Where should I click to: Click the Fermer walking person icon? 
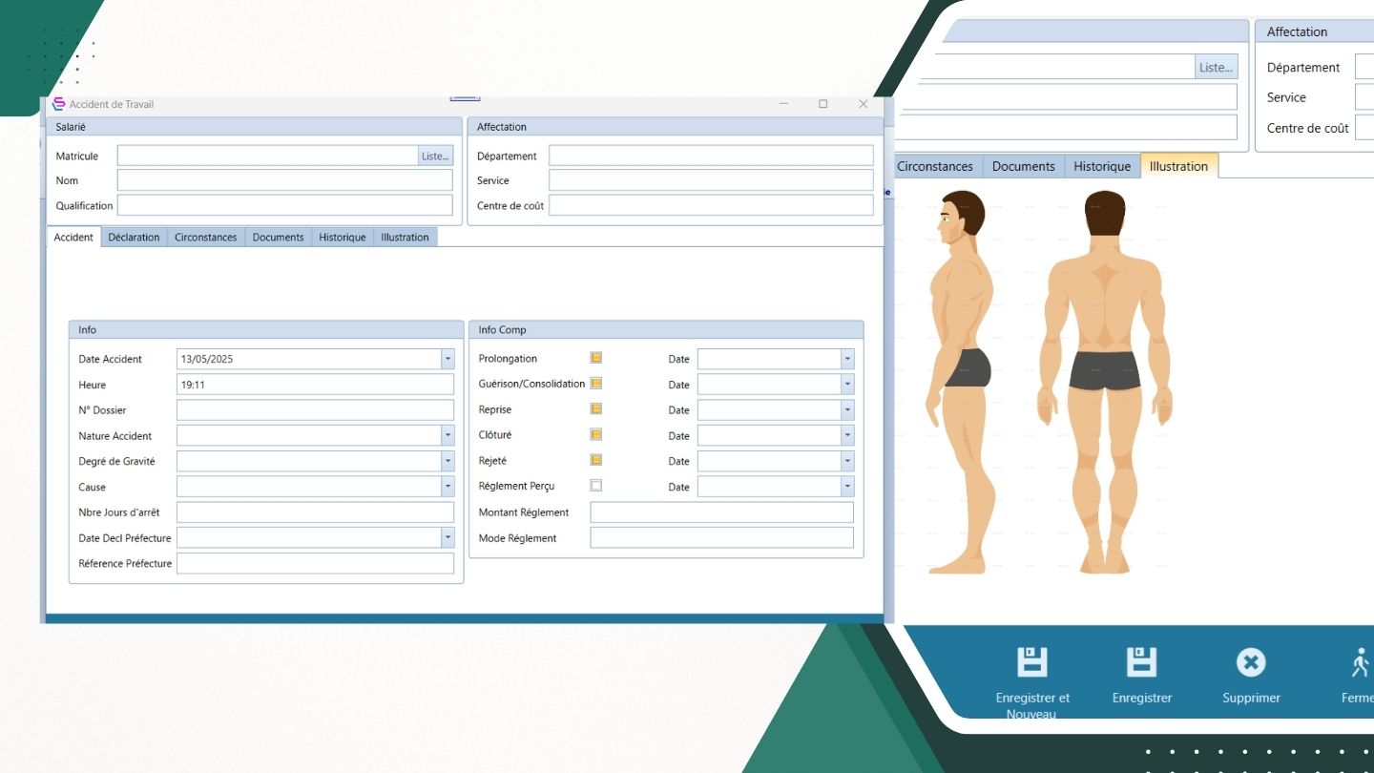point(1361,662)
